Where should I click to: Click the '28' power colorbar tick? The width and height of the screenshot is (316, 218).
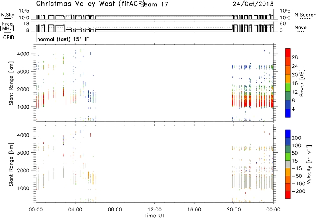295,57
